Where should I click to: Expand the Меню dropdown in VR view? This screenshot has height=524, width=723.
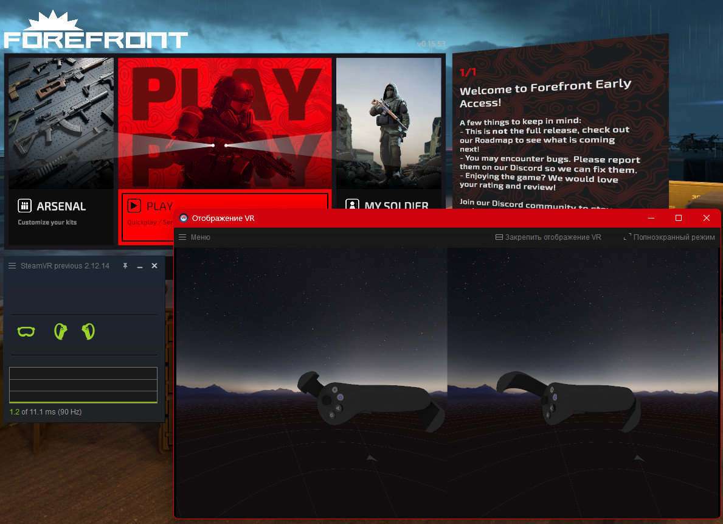[x=194, y=237]
